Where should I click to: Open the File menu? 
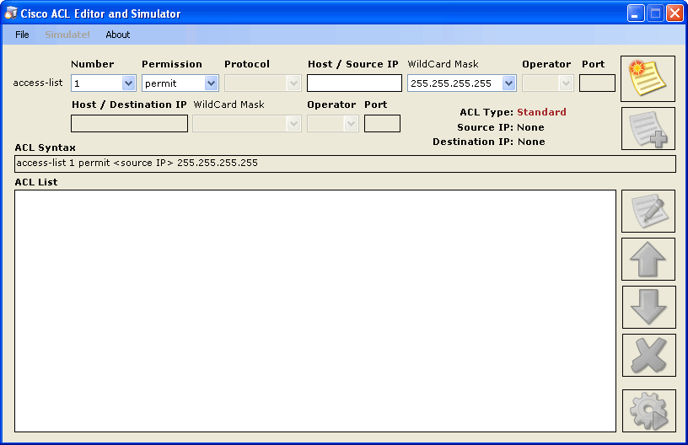coord(22,35)
